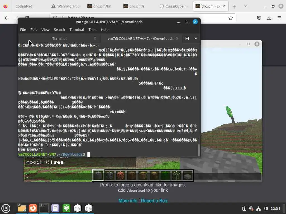Open Save to Pocket
The height and width of the screenshot is (214, 286).
click(x=259, y=18)
